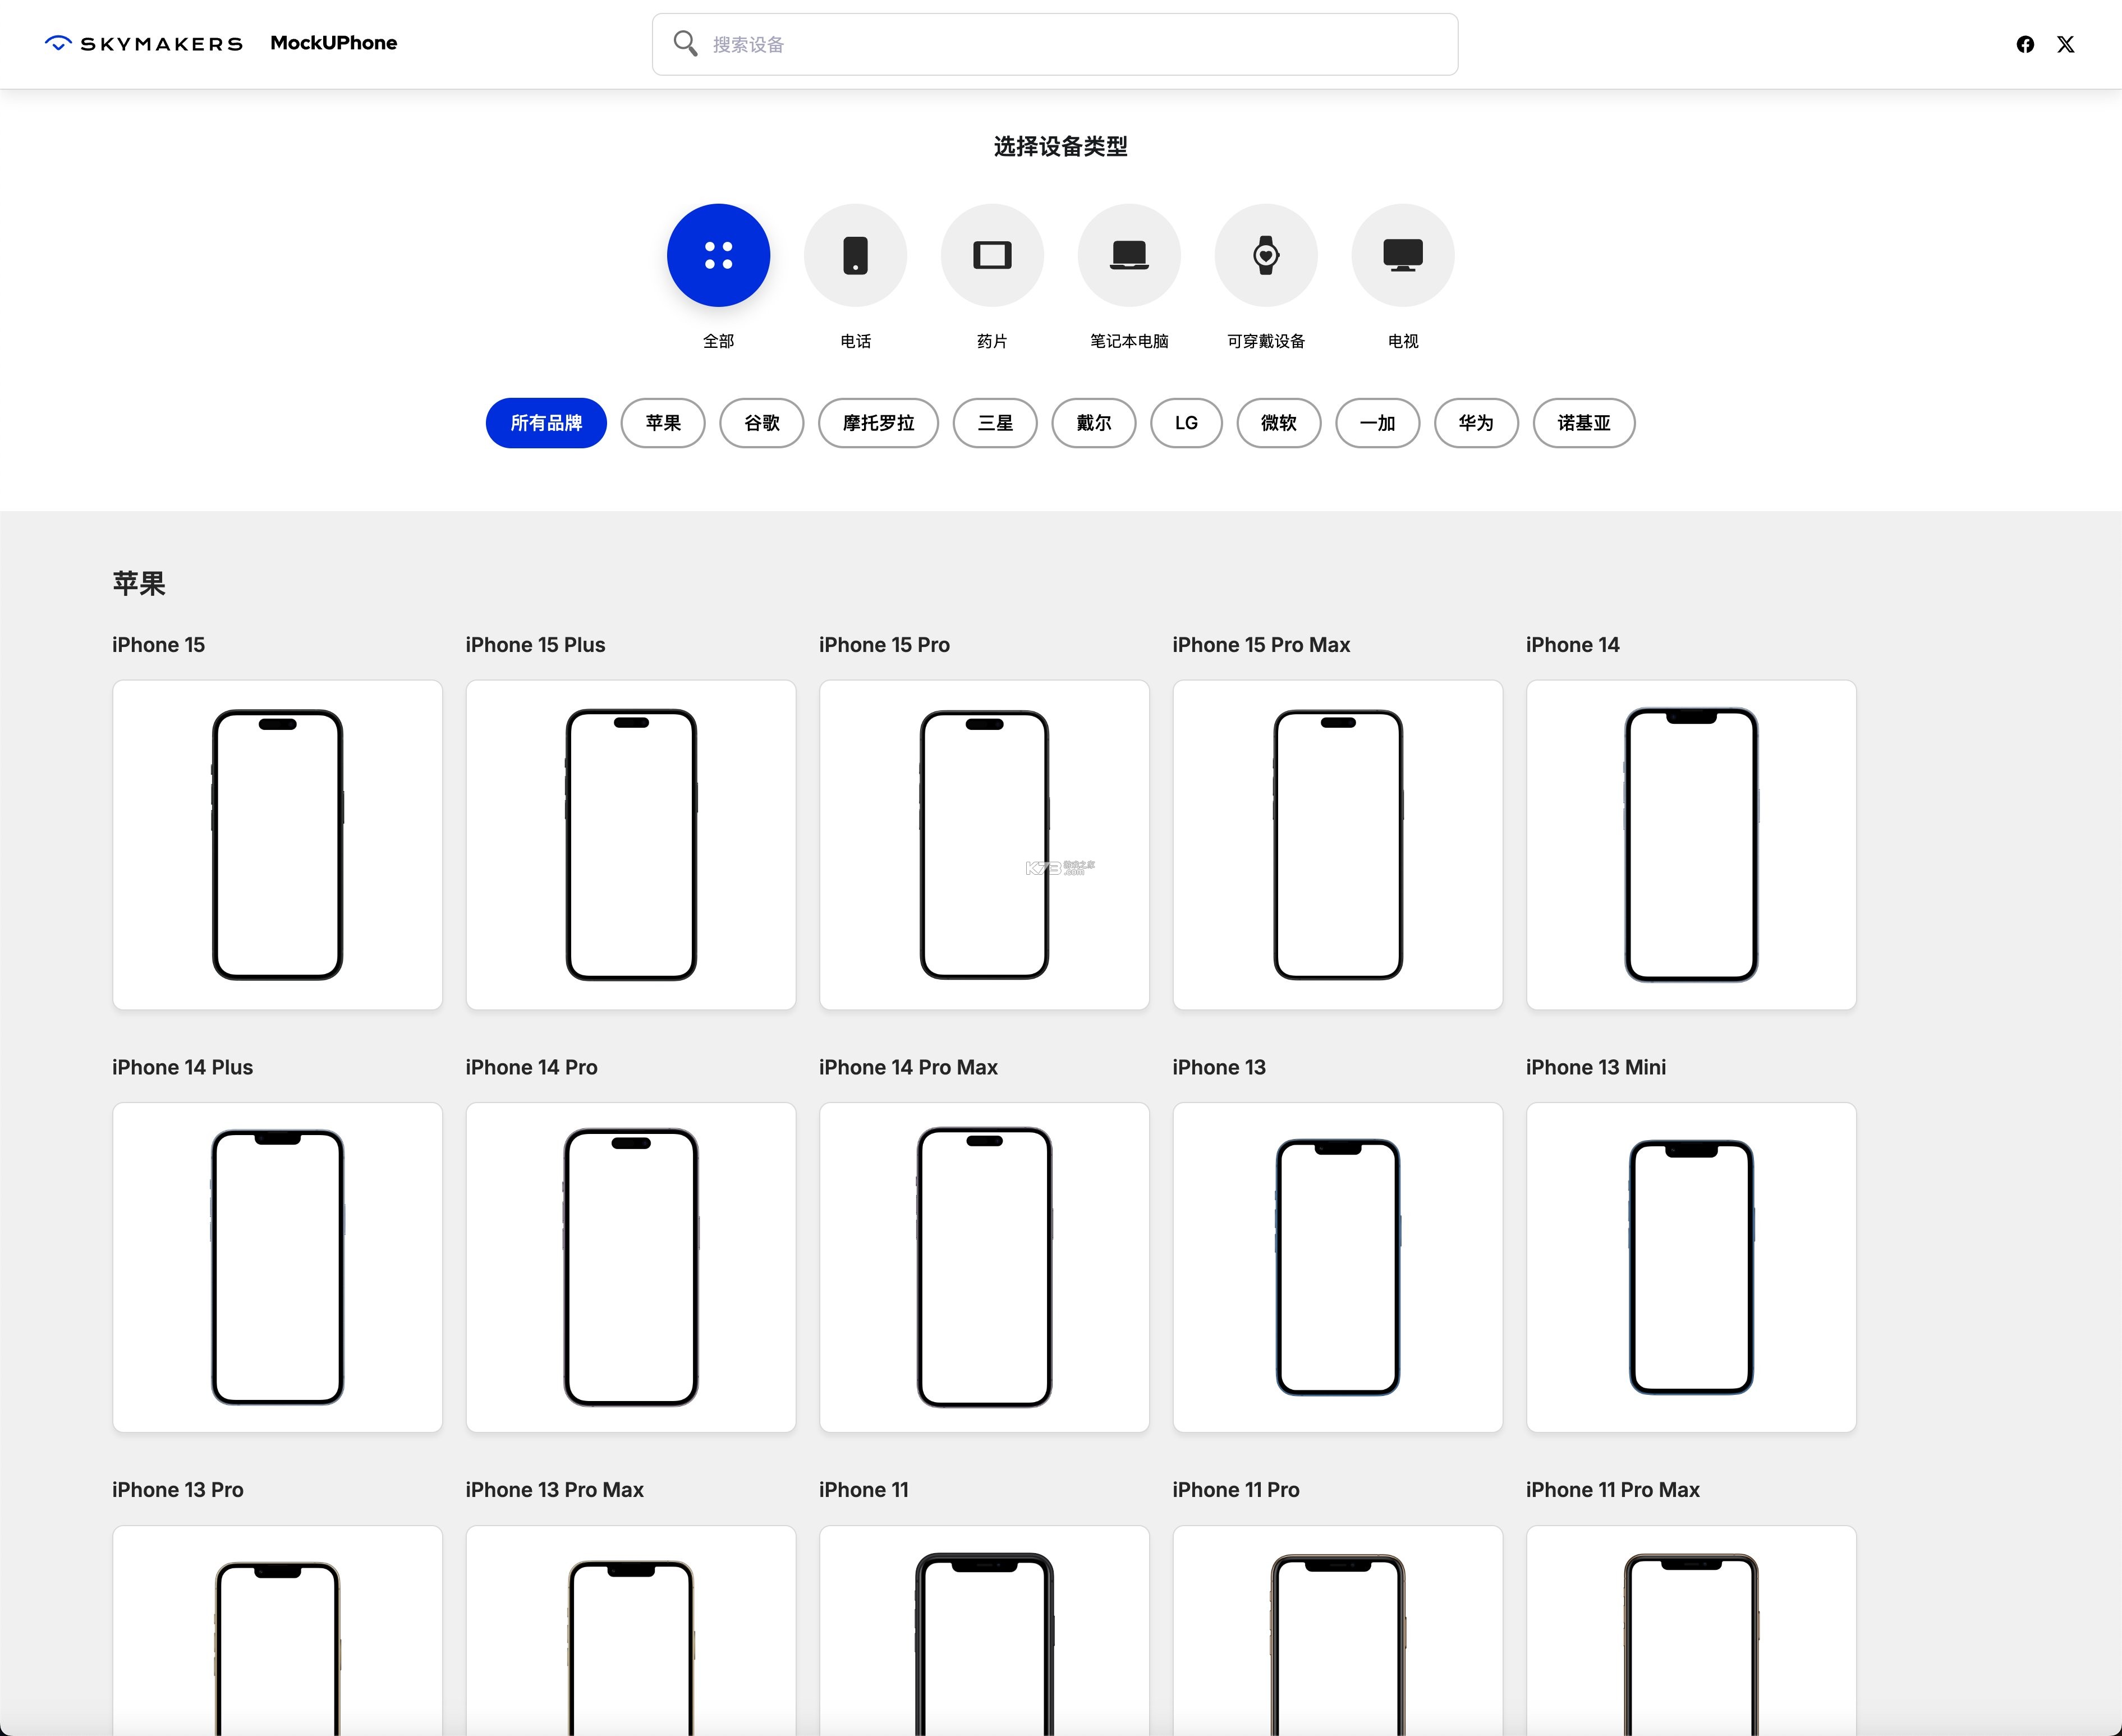The image size is (2122, 1736).
Task: Open the iPhone 14 mockup thumbnail
Action: pyautogui.click(x=1691, y=845)
